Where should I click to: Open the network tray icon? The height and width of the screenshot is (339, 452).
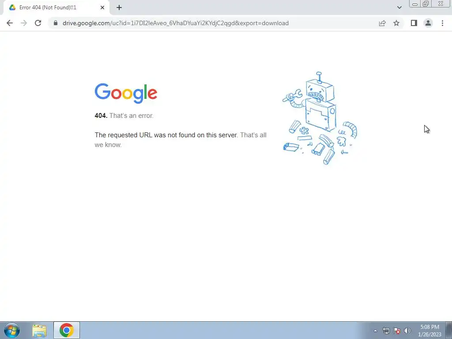386,331
